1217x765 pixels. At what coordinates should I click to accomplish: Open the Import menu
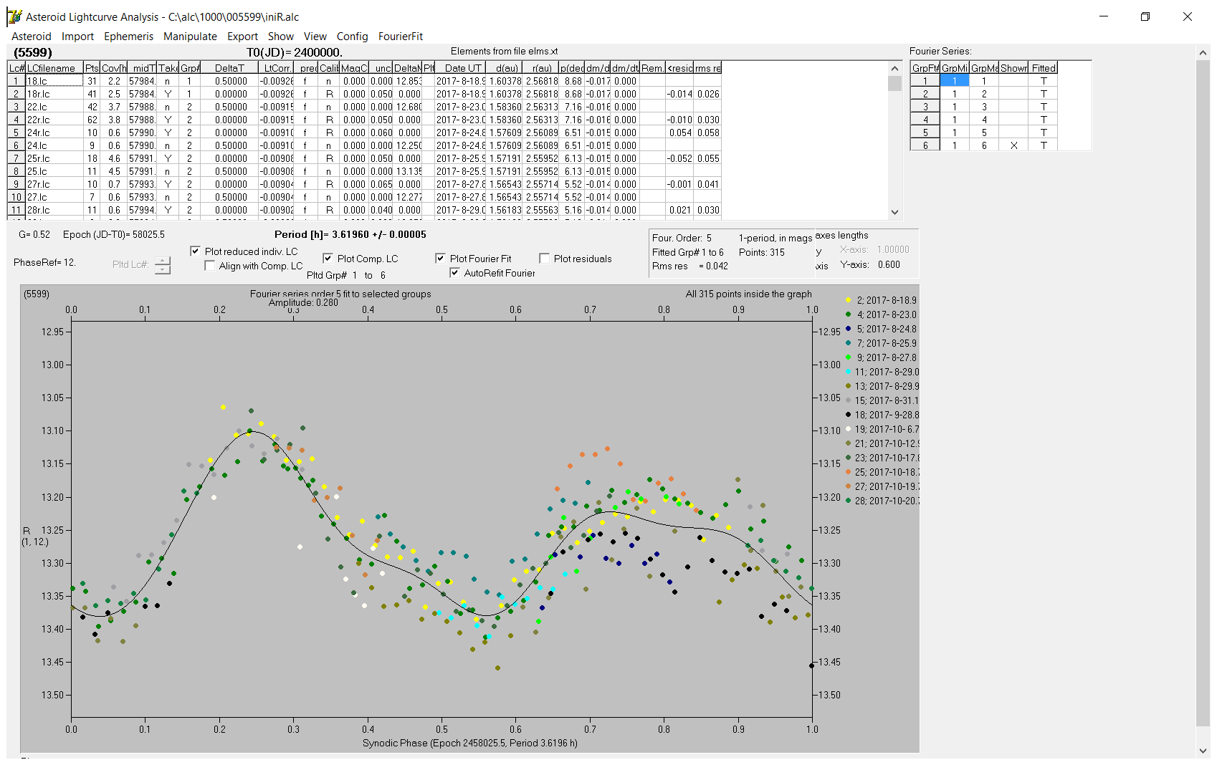coord(77,37)
